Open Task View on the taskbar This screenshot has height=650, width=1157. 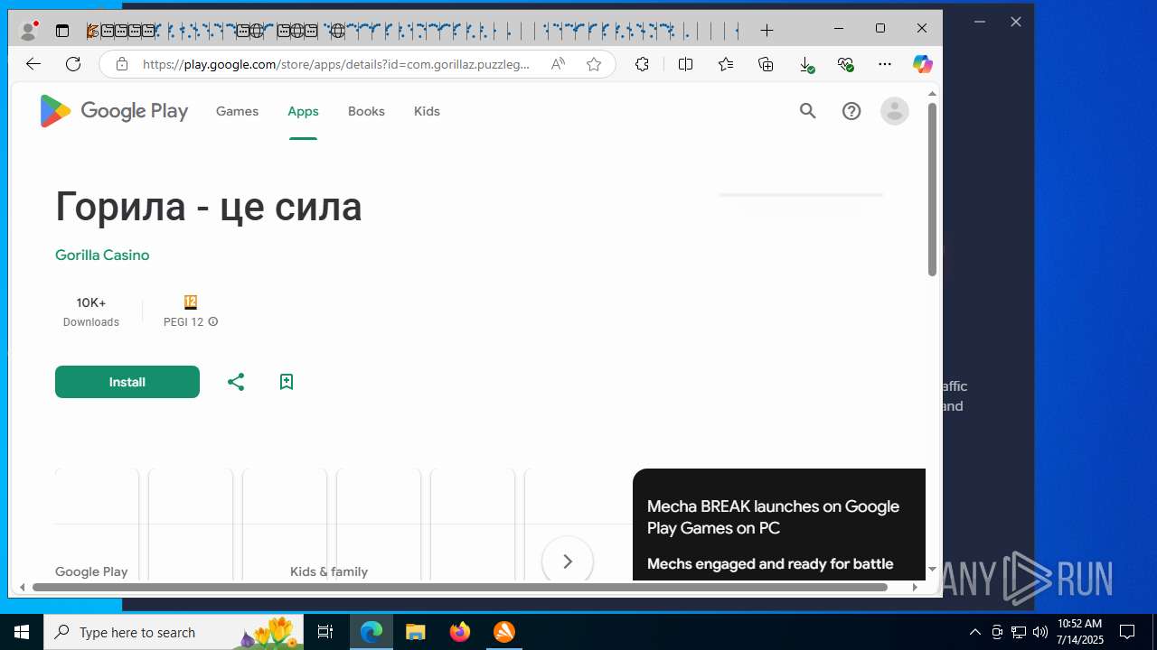[x=325, y=632]
